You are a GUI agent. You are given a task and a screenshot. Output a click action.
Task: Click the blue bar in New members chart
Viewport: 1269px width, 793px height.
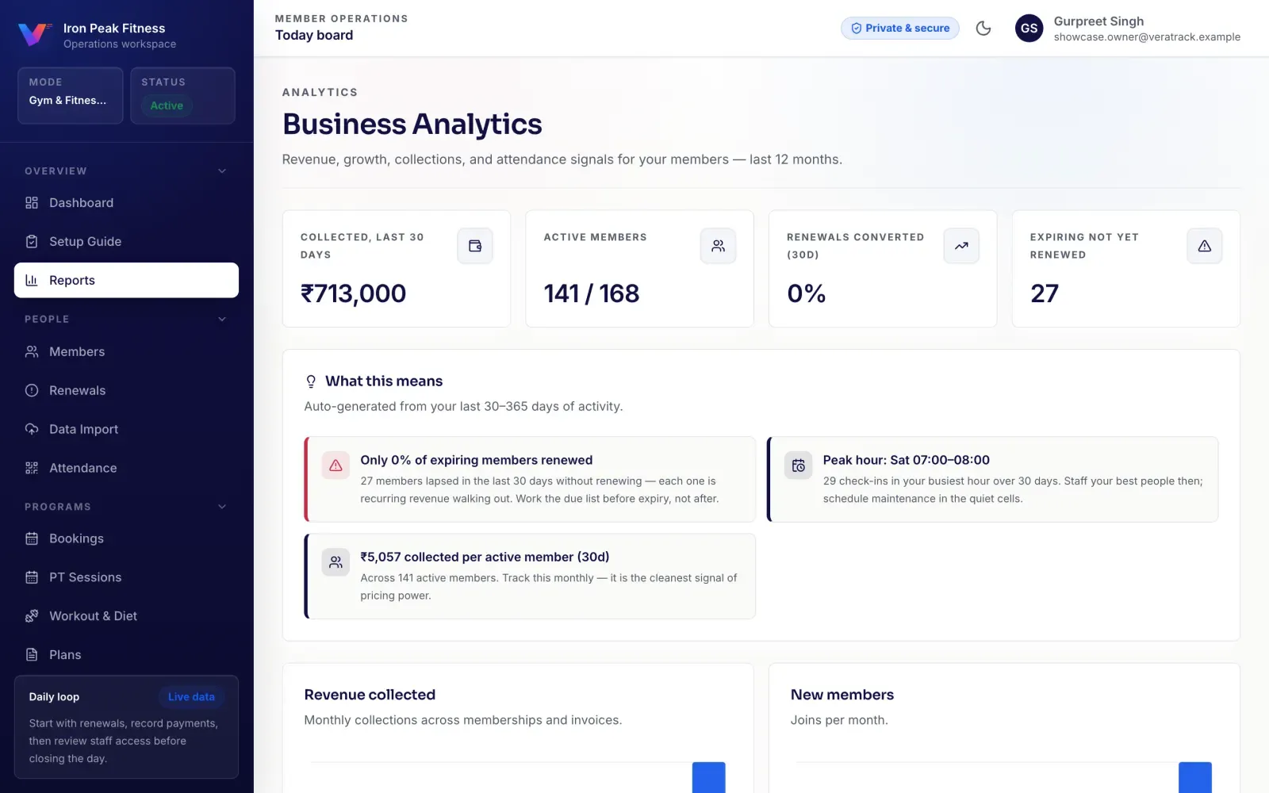pos(1195,777)
